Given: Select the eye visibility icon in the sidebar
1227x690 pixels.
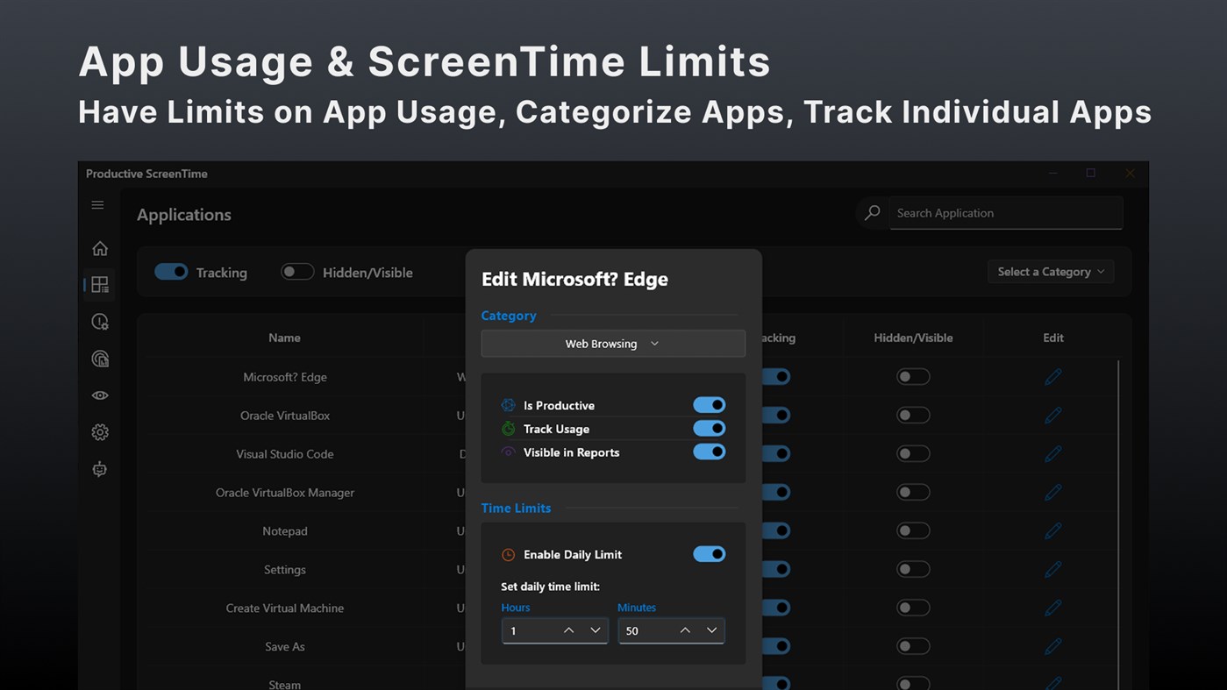Looking at the screenshot, I should 99,395.
